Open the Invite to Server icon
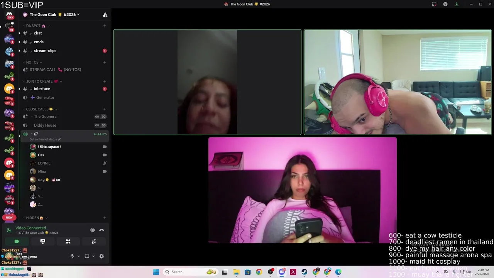Viewport: 494px width, 278px height. 105,15
